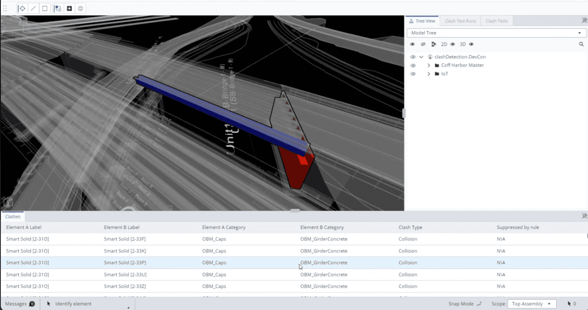Toggle the 3D views visibility eye
Viewport: 588px width, 310px height.
[x=471, y=44]
